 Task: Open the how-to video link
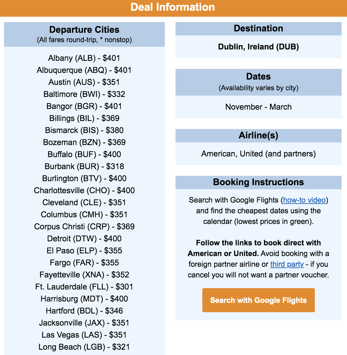click(304, 200)
